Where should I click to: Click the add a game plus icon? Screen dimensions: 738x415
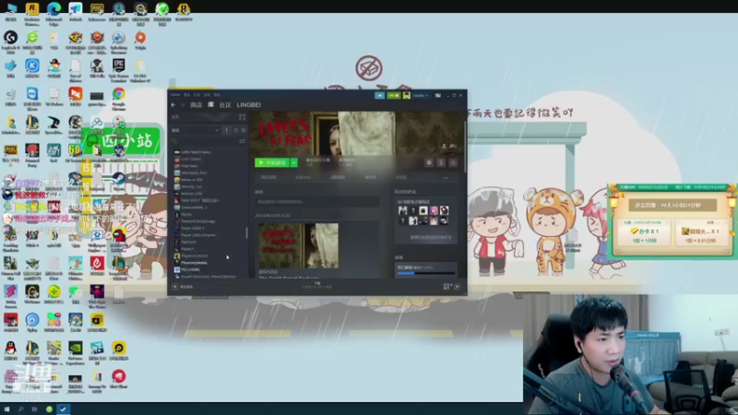[174, 287]
